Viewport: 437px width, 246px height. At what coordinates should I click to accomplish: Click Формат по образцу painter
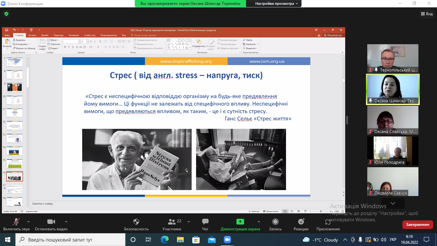(24, 48)
